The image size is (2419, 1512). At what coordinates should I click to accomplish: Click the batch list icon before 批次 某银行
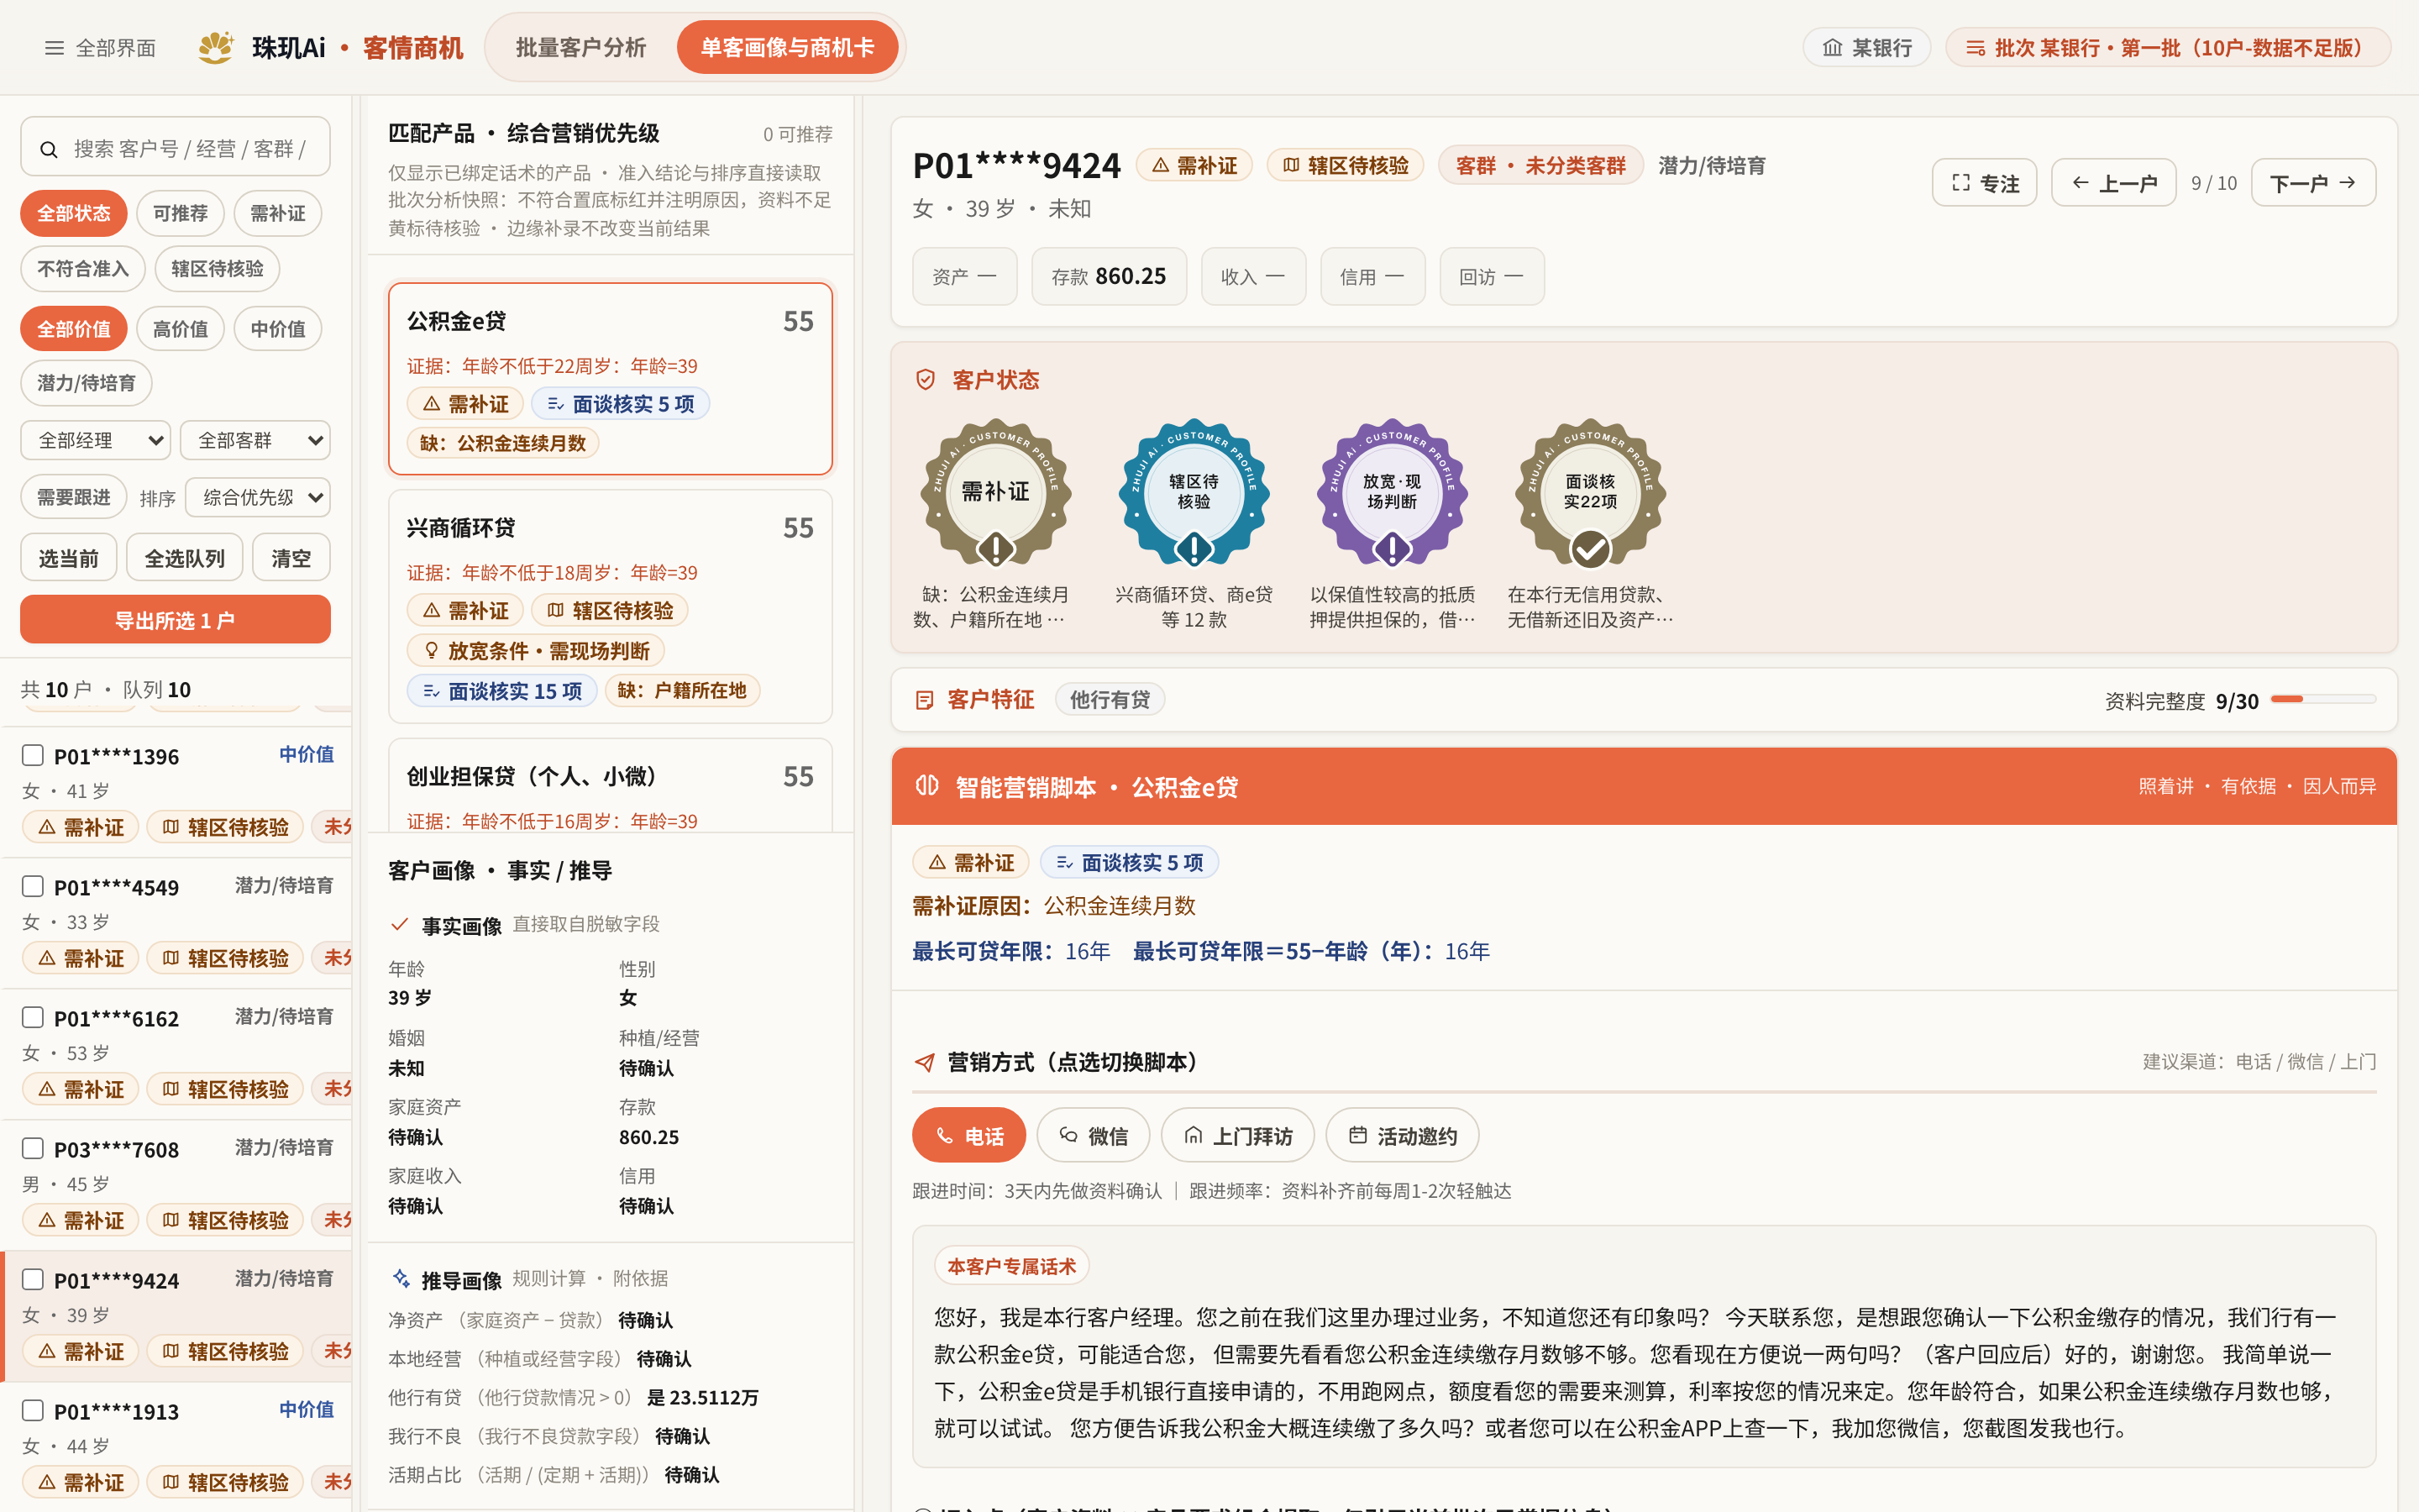tap(1976, 48)
